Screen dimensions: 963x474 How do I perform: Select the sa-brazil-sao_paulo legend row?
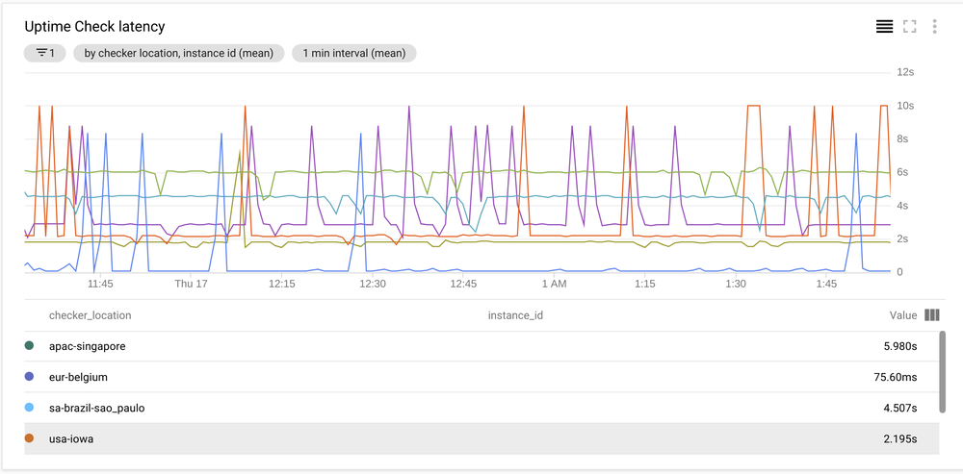[x=481, y=408]
